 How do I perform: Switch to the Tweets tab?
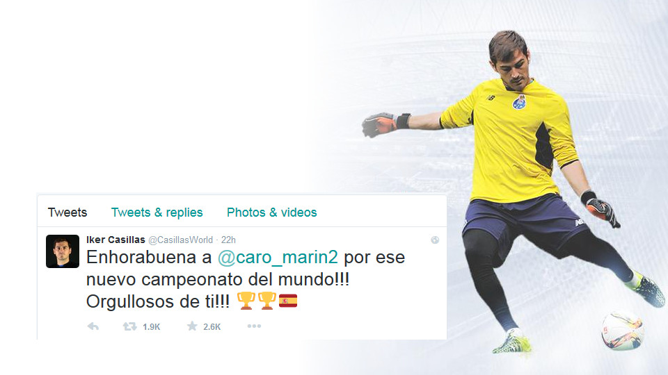67,212
